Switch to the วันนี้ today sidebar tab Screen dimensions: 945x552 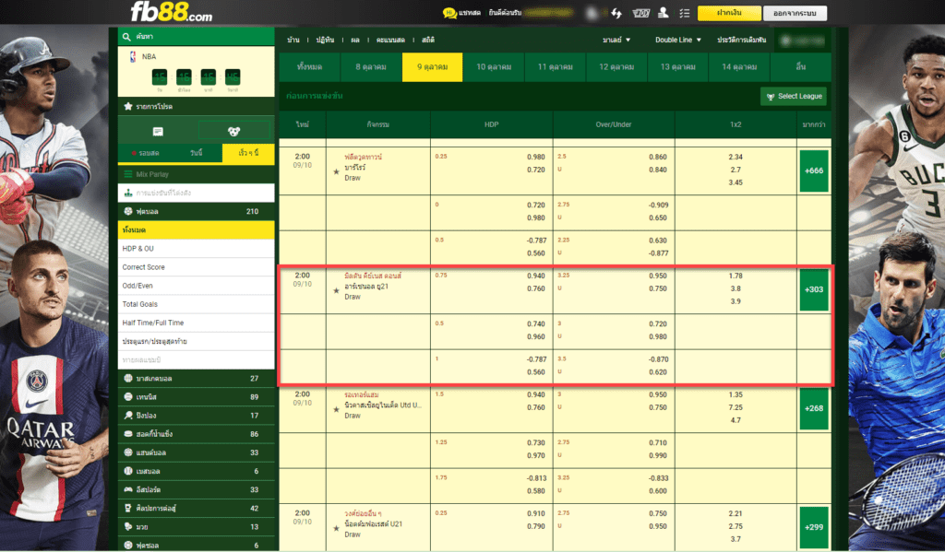[x=197, y=154]
